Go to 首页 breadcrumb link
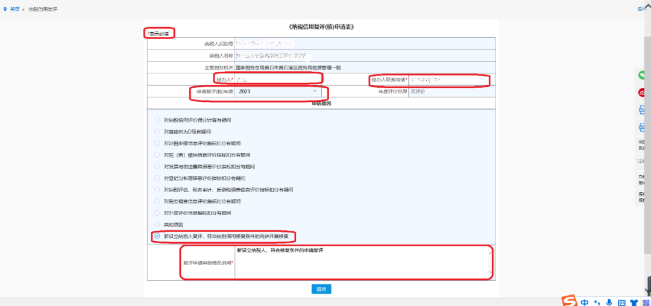This screenshot has width=651, height=306. 15,10
